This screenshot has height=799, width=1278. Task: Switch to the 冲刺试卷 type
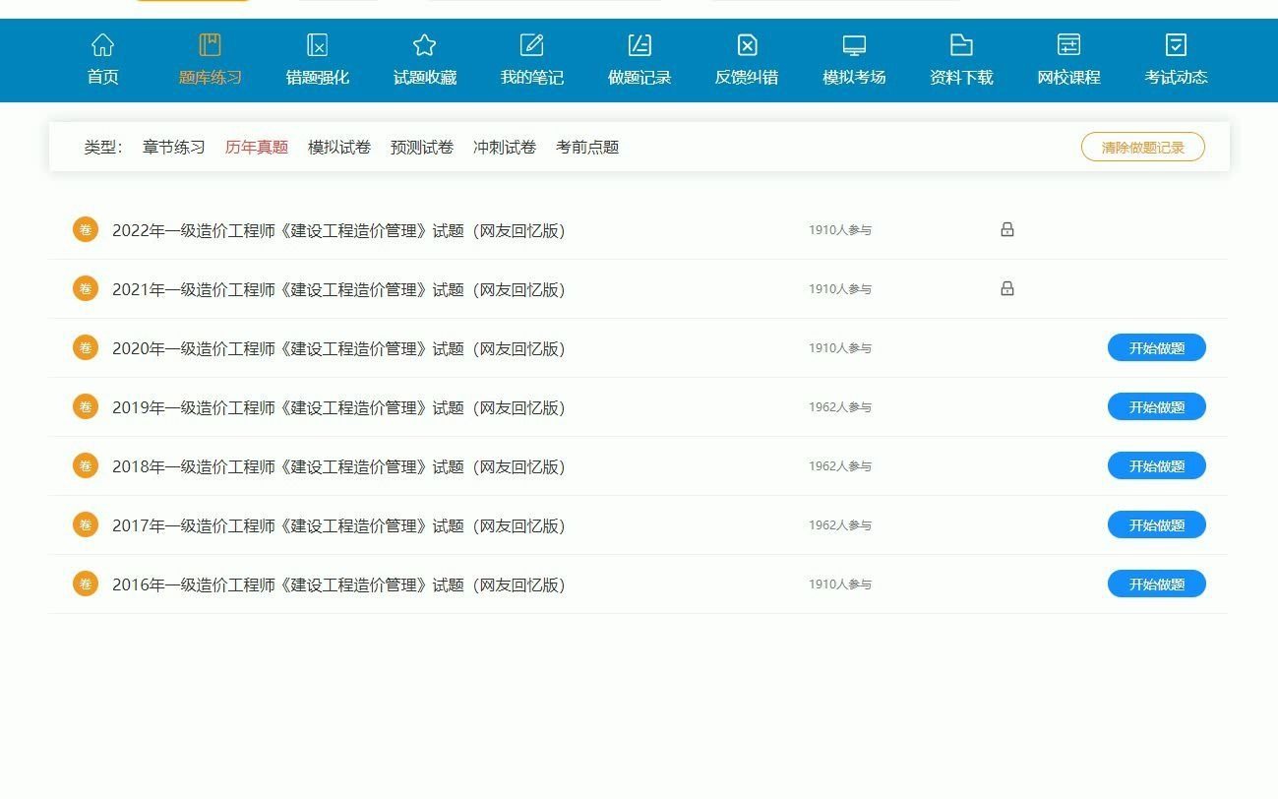[x=505, y=147]
